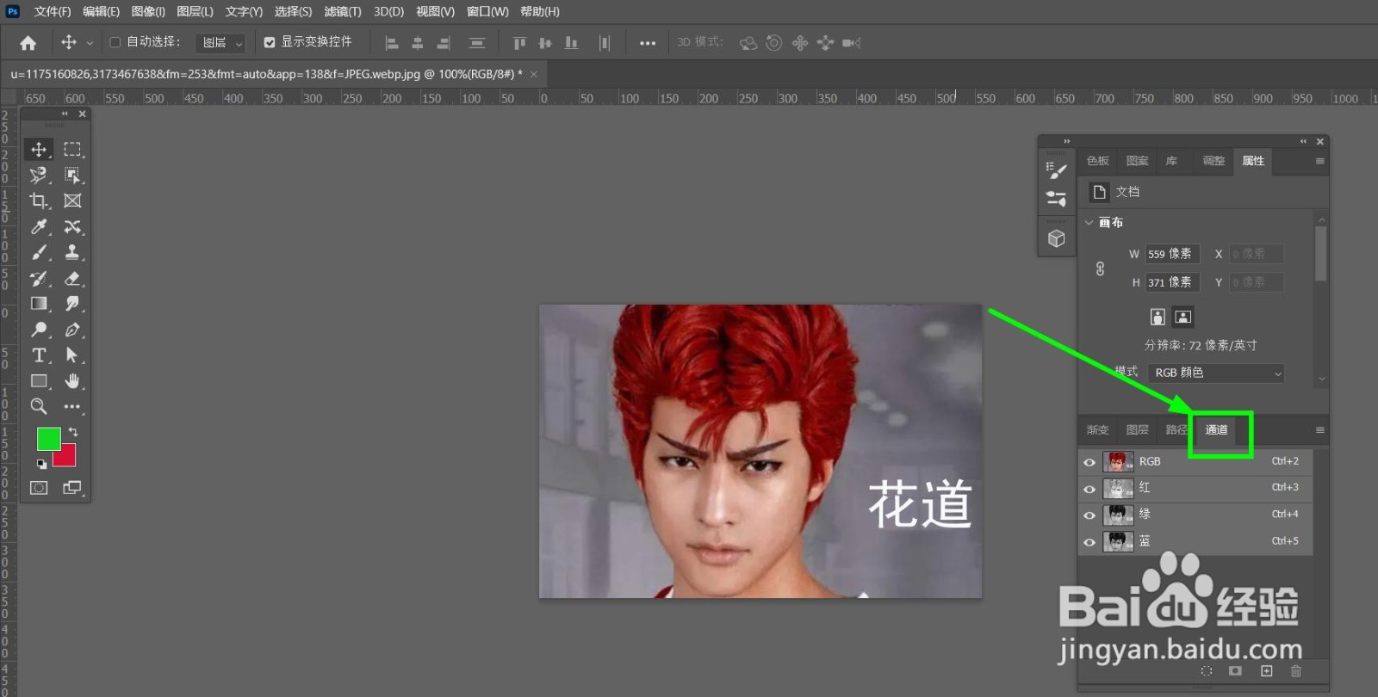The height and width of the screenshot is (697, 1378).
Task: Open the 窗口(W) menu
Action: pyautogui.click(x=487, y=11)
